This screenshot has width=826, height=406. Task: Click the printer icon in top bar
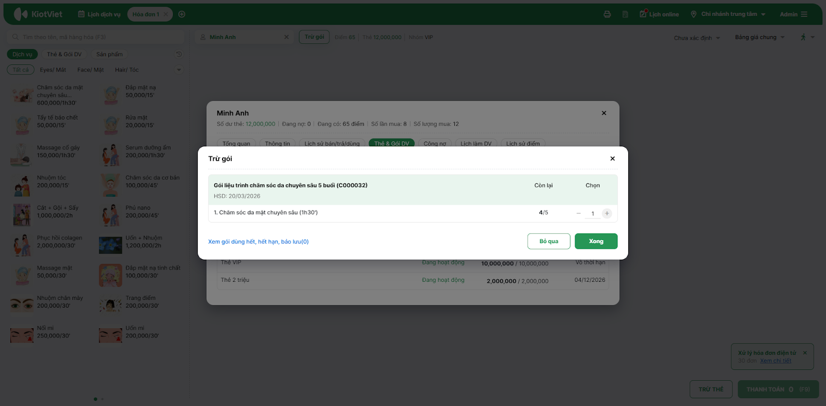[x=607, y=14]
